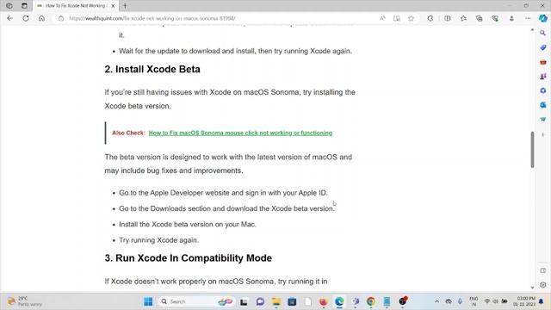Open Microsoft Teams from the taskbar
The height and width of the screenshot is (310, 551).
[356, 301]
